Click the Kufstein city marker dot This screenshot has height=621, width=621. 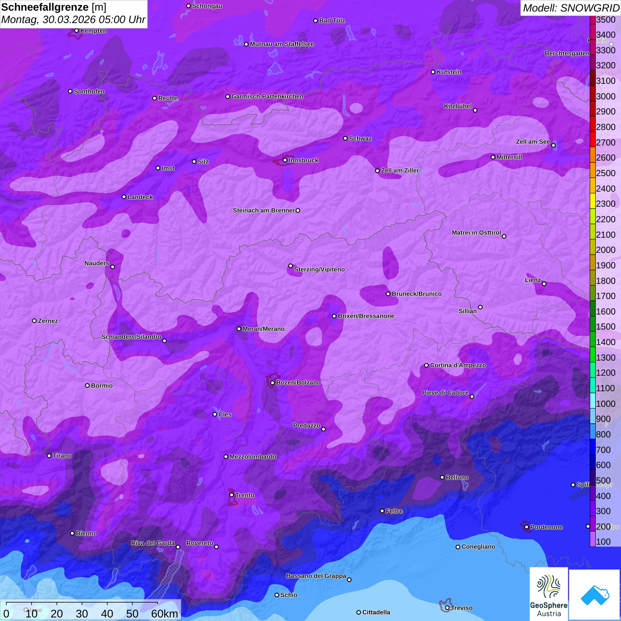point(433,72)
